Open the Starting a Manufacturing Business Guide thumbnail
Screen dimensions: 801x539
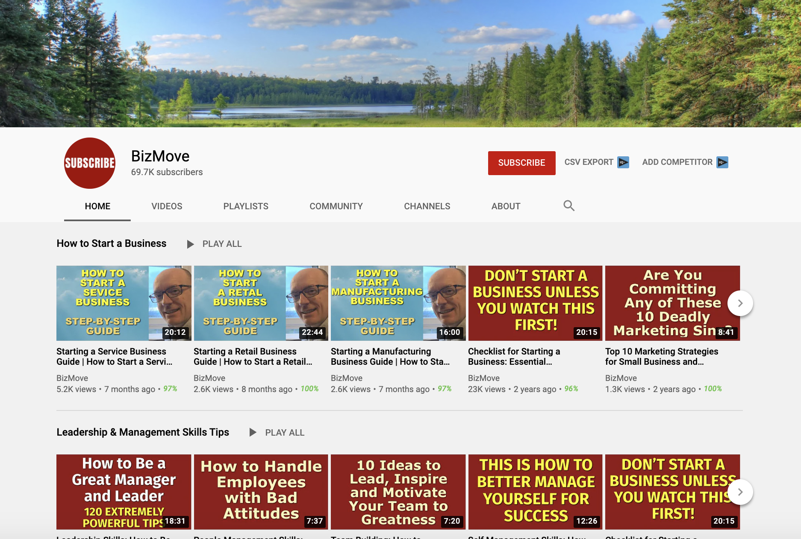[x=398, y=303]
